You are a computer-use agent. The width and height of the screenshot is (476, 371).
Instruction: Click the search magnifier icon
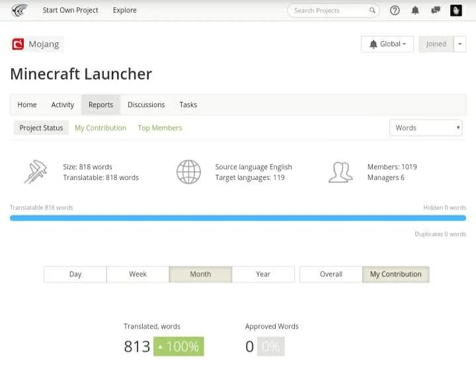point(372,11)
